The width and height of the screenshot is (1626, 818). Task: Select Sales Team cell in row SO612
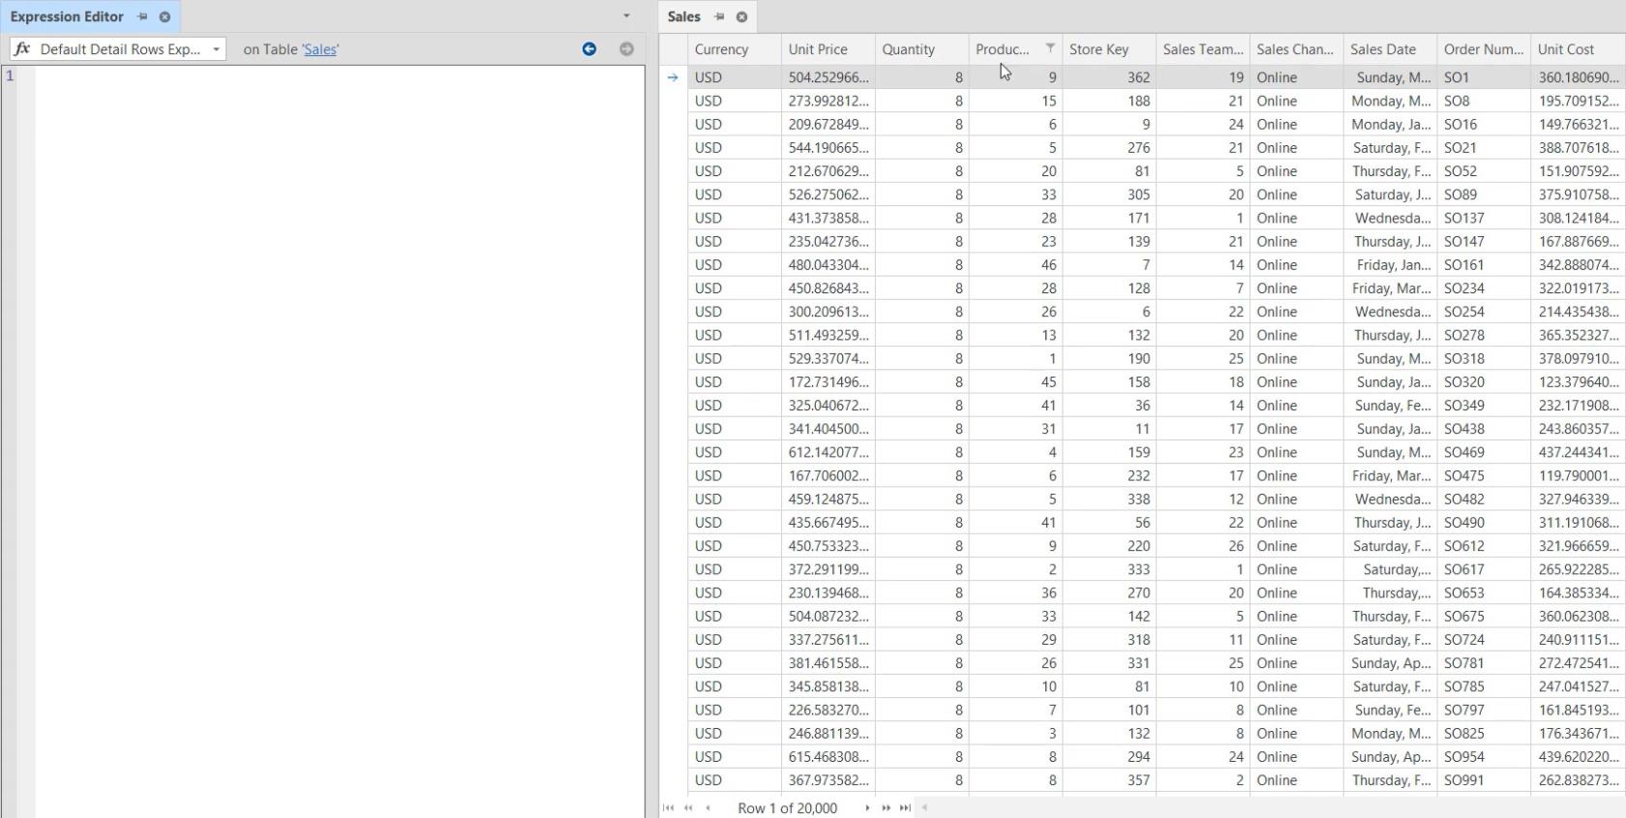click(1203, 546)
